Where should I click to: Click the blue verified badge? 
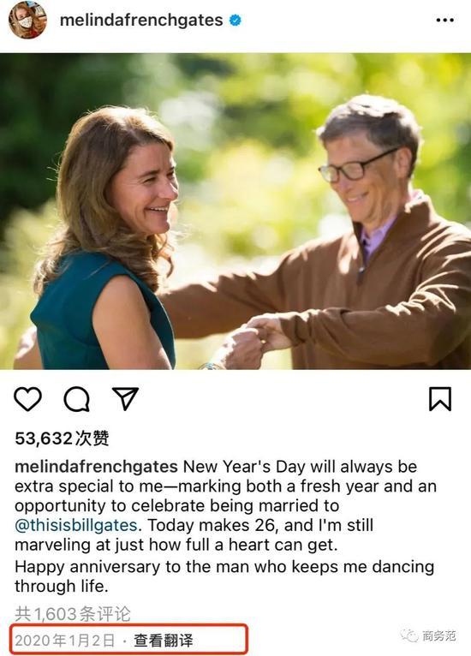point(235,20)
